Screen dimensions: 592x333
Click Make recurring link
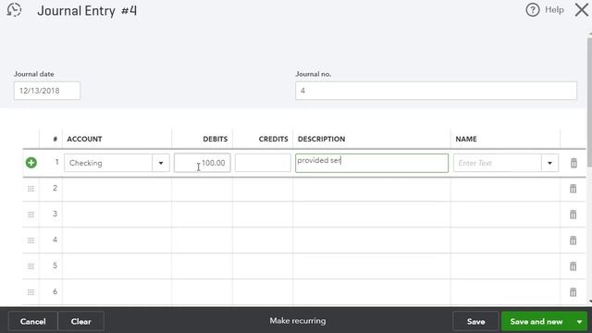pyautogui.click(x=298, y=321)
